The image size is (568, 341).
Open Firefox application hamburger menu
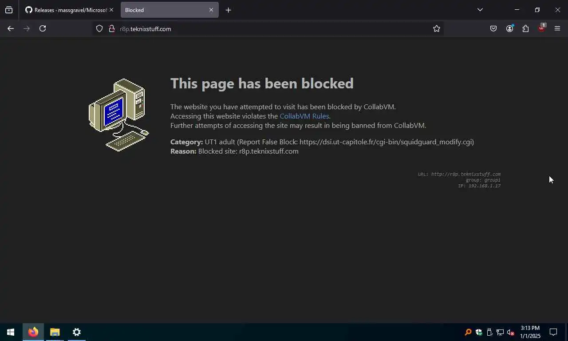(557, 28)
